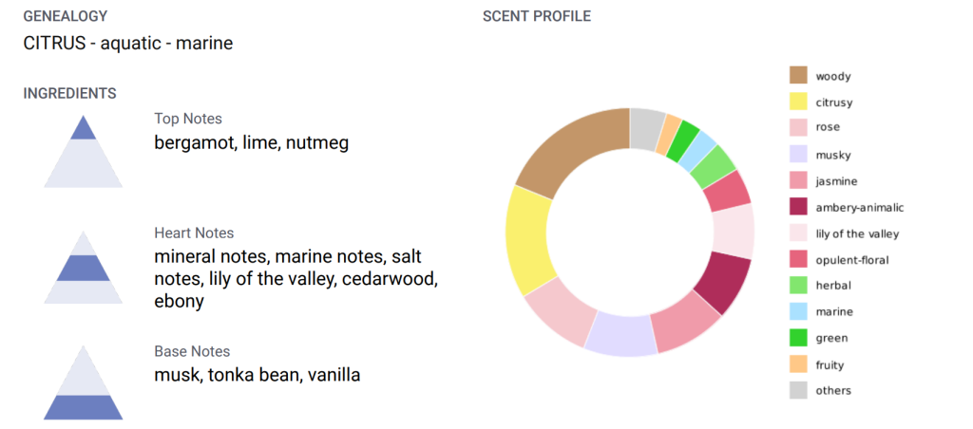This screenshot has width=973, height=429.
Task: Click the Top Notes pyramid icon
Action: point(84,151)
